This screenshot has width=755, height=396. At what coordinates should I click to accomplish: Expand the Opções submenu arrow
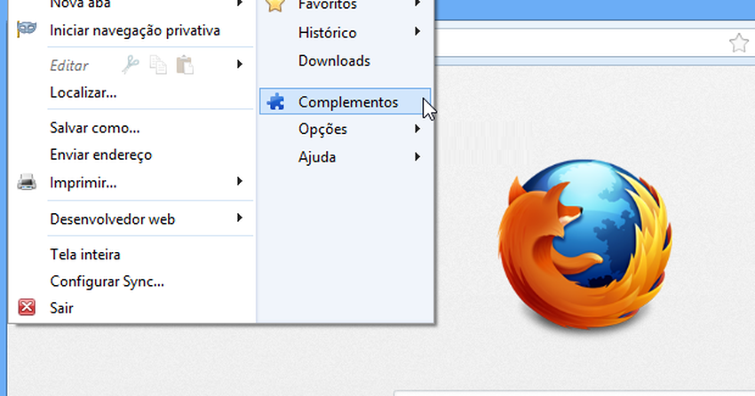[417, 129]
